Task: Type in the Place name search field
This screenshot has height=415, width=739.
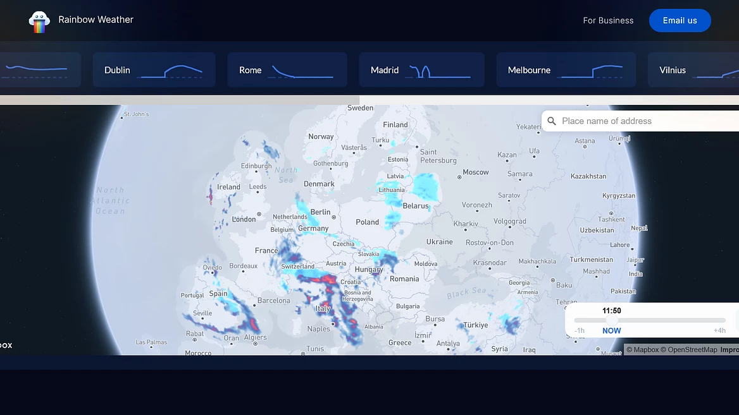Action: (645, 121)
